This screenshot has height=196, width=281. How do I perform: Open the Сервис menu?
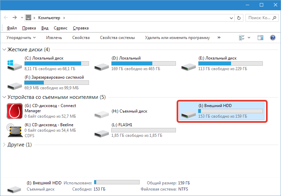coord(60,28)
